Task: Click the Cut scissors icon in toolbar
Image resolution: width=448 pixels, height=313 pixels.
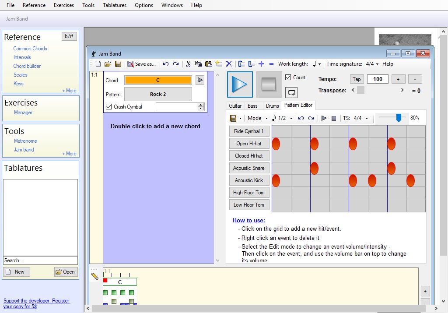Action: 188,64
